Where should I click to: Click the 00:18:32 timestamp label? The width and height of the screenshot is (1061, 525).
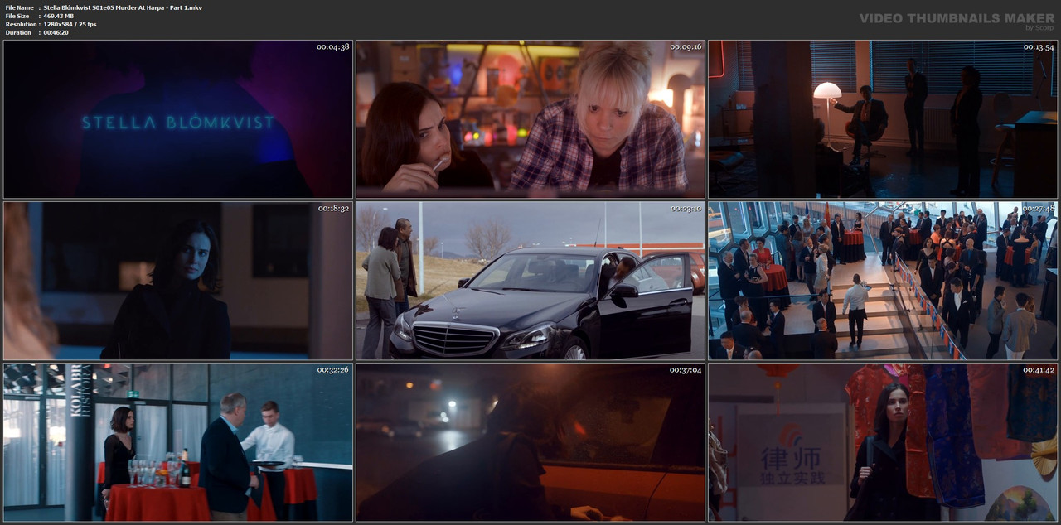click(332, 208)
